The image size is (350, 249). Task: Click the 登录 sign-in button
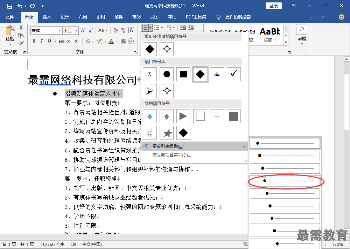coord(273,6)
